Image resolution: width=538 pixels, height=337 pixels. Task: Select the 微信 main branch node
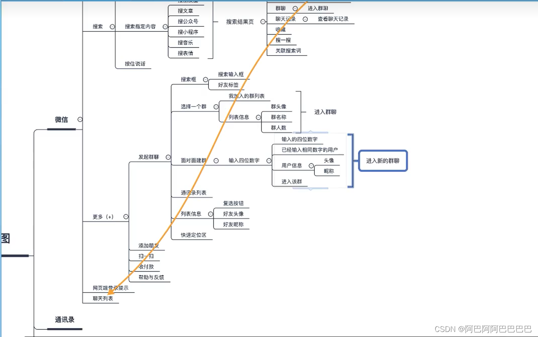[61, 120]
